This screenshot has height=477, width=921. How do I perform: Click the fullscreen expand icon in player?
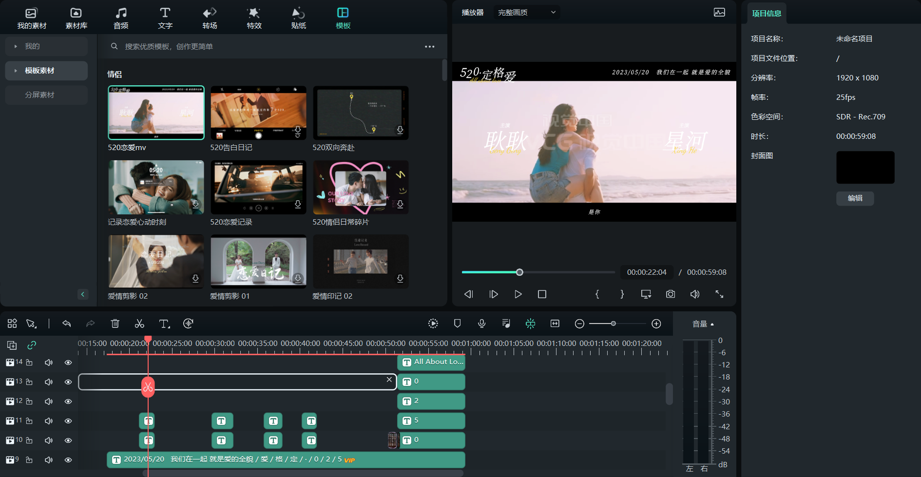pyautogui.click(x=719, y=294)
